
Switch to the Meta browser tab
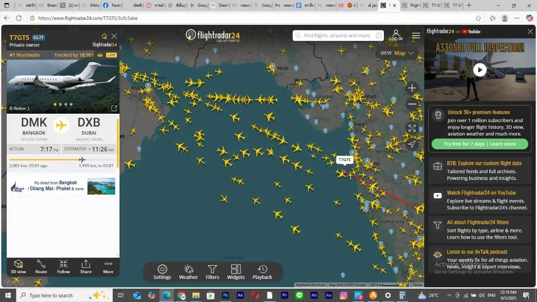[x=91, y=5]
